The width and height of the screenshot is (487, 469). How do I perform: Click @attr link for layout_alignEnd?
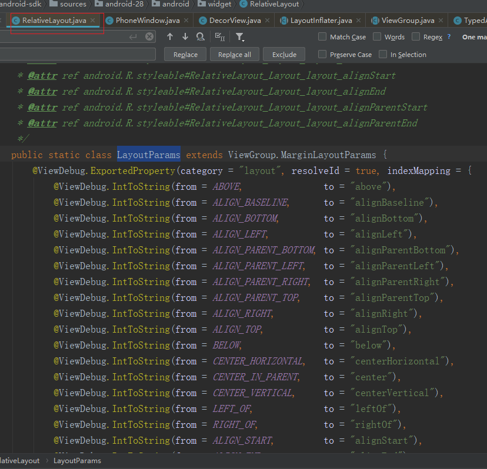42,91
